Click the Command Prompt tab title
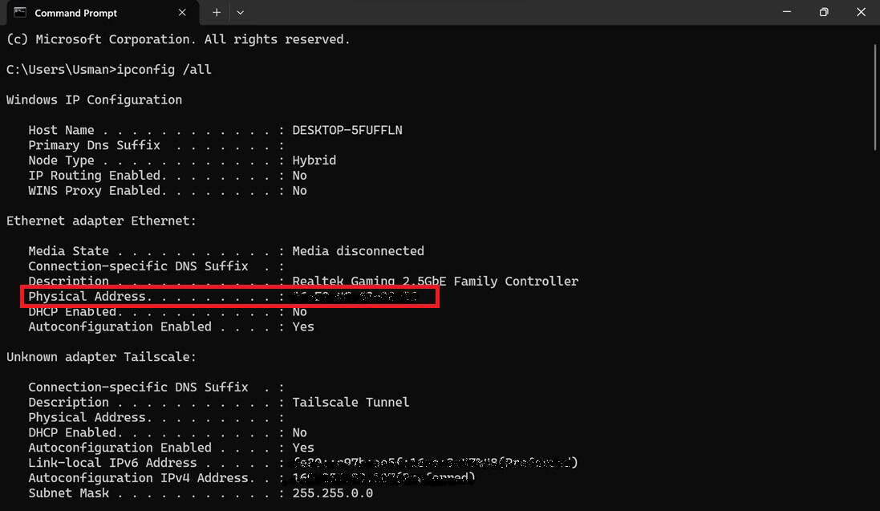 tap(75, 13)
